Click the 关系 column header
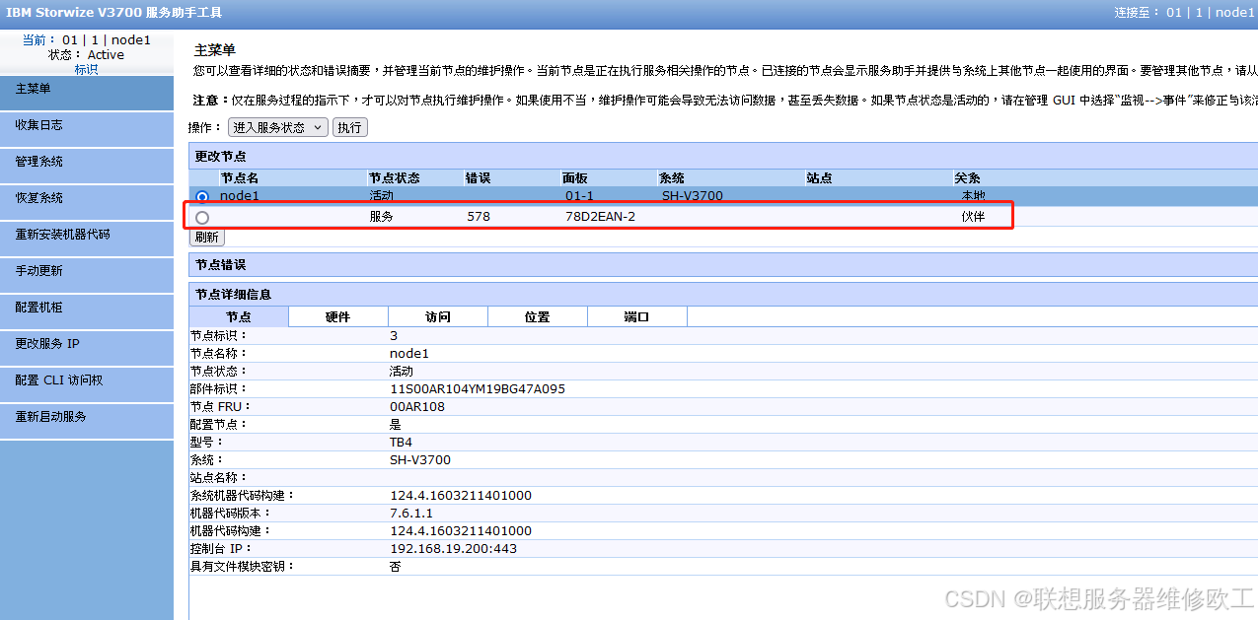The height and width of the screenshot is (620, 1258). point(967,178)
